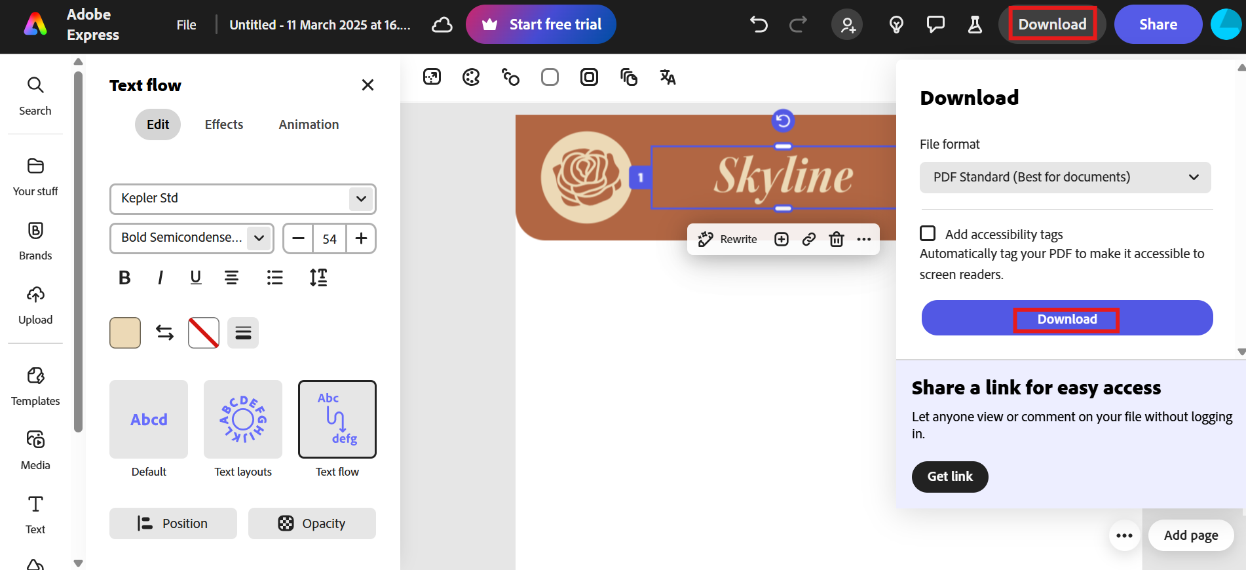This screenshot has height=570, width=1246.
Task: Click the Get link button
Action: pyautogui.click(x=949, y=476)
